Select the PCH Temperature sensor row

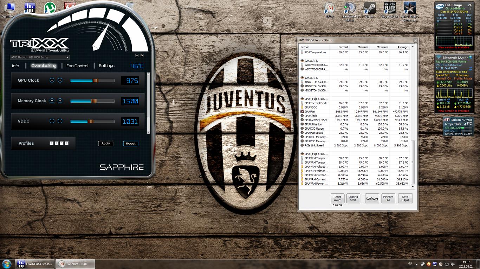coord(355,52)
